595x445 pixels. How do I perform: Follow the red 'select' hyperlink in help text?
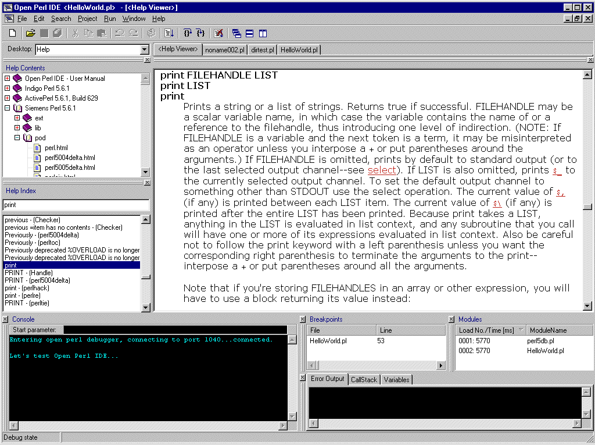pyautogui.click(x=381, y=170)
